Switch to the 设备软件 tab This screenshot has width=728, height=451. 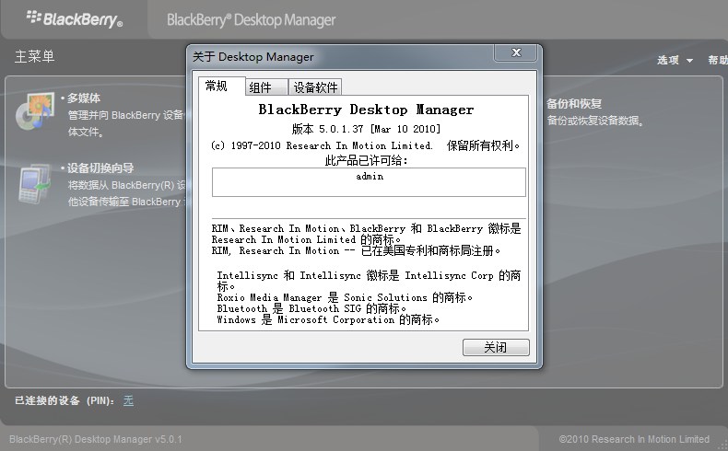(x=315, y=87)
